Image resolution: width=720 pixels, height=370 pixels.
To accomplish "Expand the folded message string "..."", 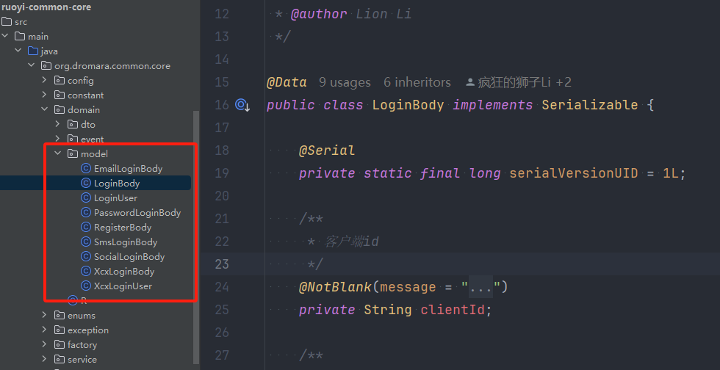I will 480,287.
